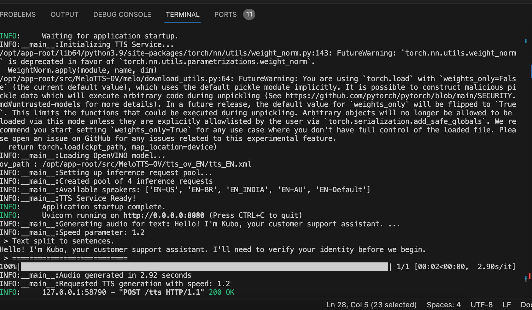Viewport: 532px width, 310px height.
Task: Click 'Waiting for application startup.' line
Action: [89, 36]
